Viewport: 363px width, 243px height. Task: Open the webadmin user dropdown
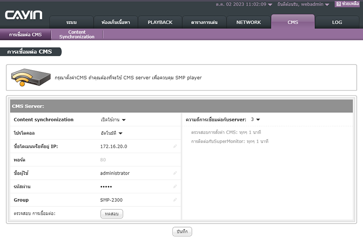[303, 5]
